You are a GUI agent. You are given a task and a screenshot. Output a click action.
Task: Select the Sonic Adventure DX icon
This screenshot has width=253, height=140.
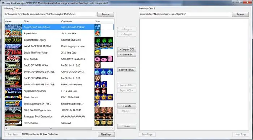click(x=98, y=104)
